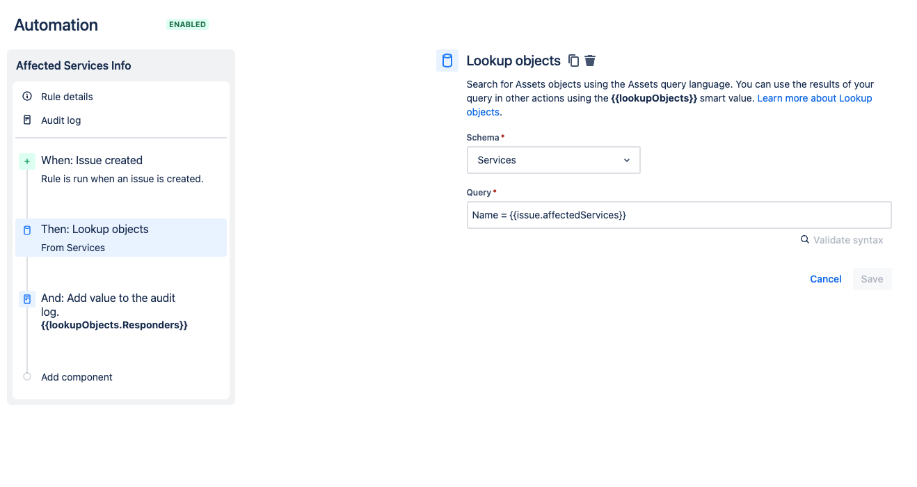The height and width of the screenshot is (487, 917).
Task: Click the From Services subtitle
Action: click(73, 248)
